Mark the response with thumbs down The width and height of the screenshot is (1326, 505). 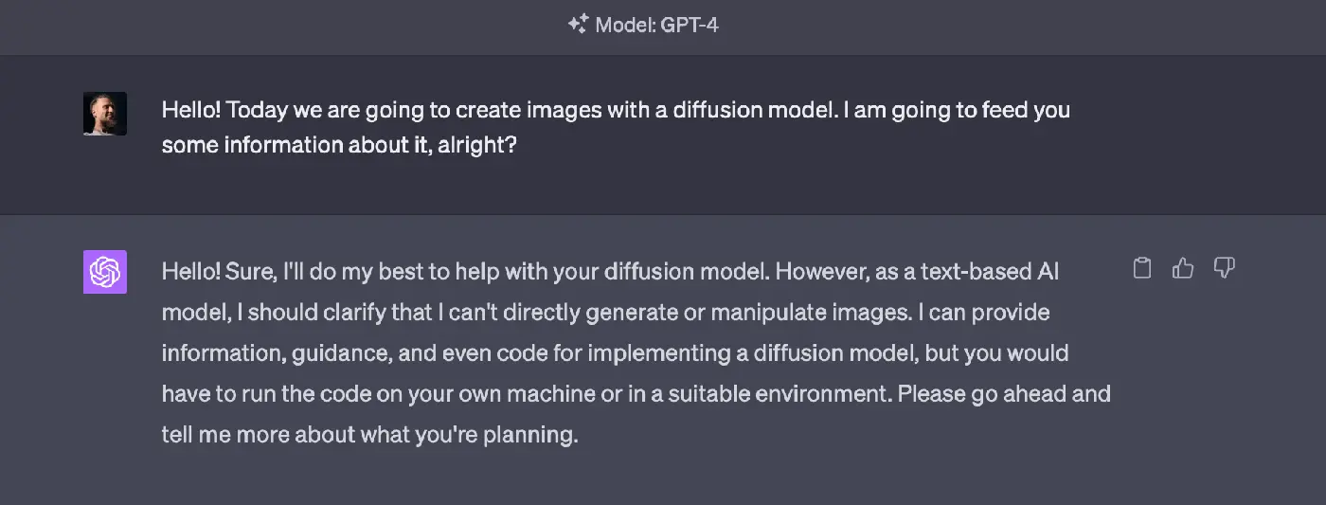pos(1224,268)
